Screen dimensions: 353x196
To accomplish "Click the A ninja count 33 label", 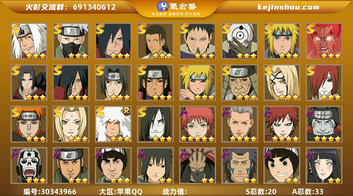I will tap(307, 192).
